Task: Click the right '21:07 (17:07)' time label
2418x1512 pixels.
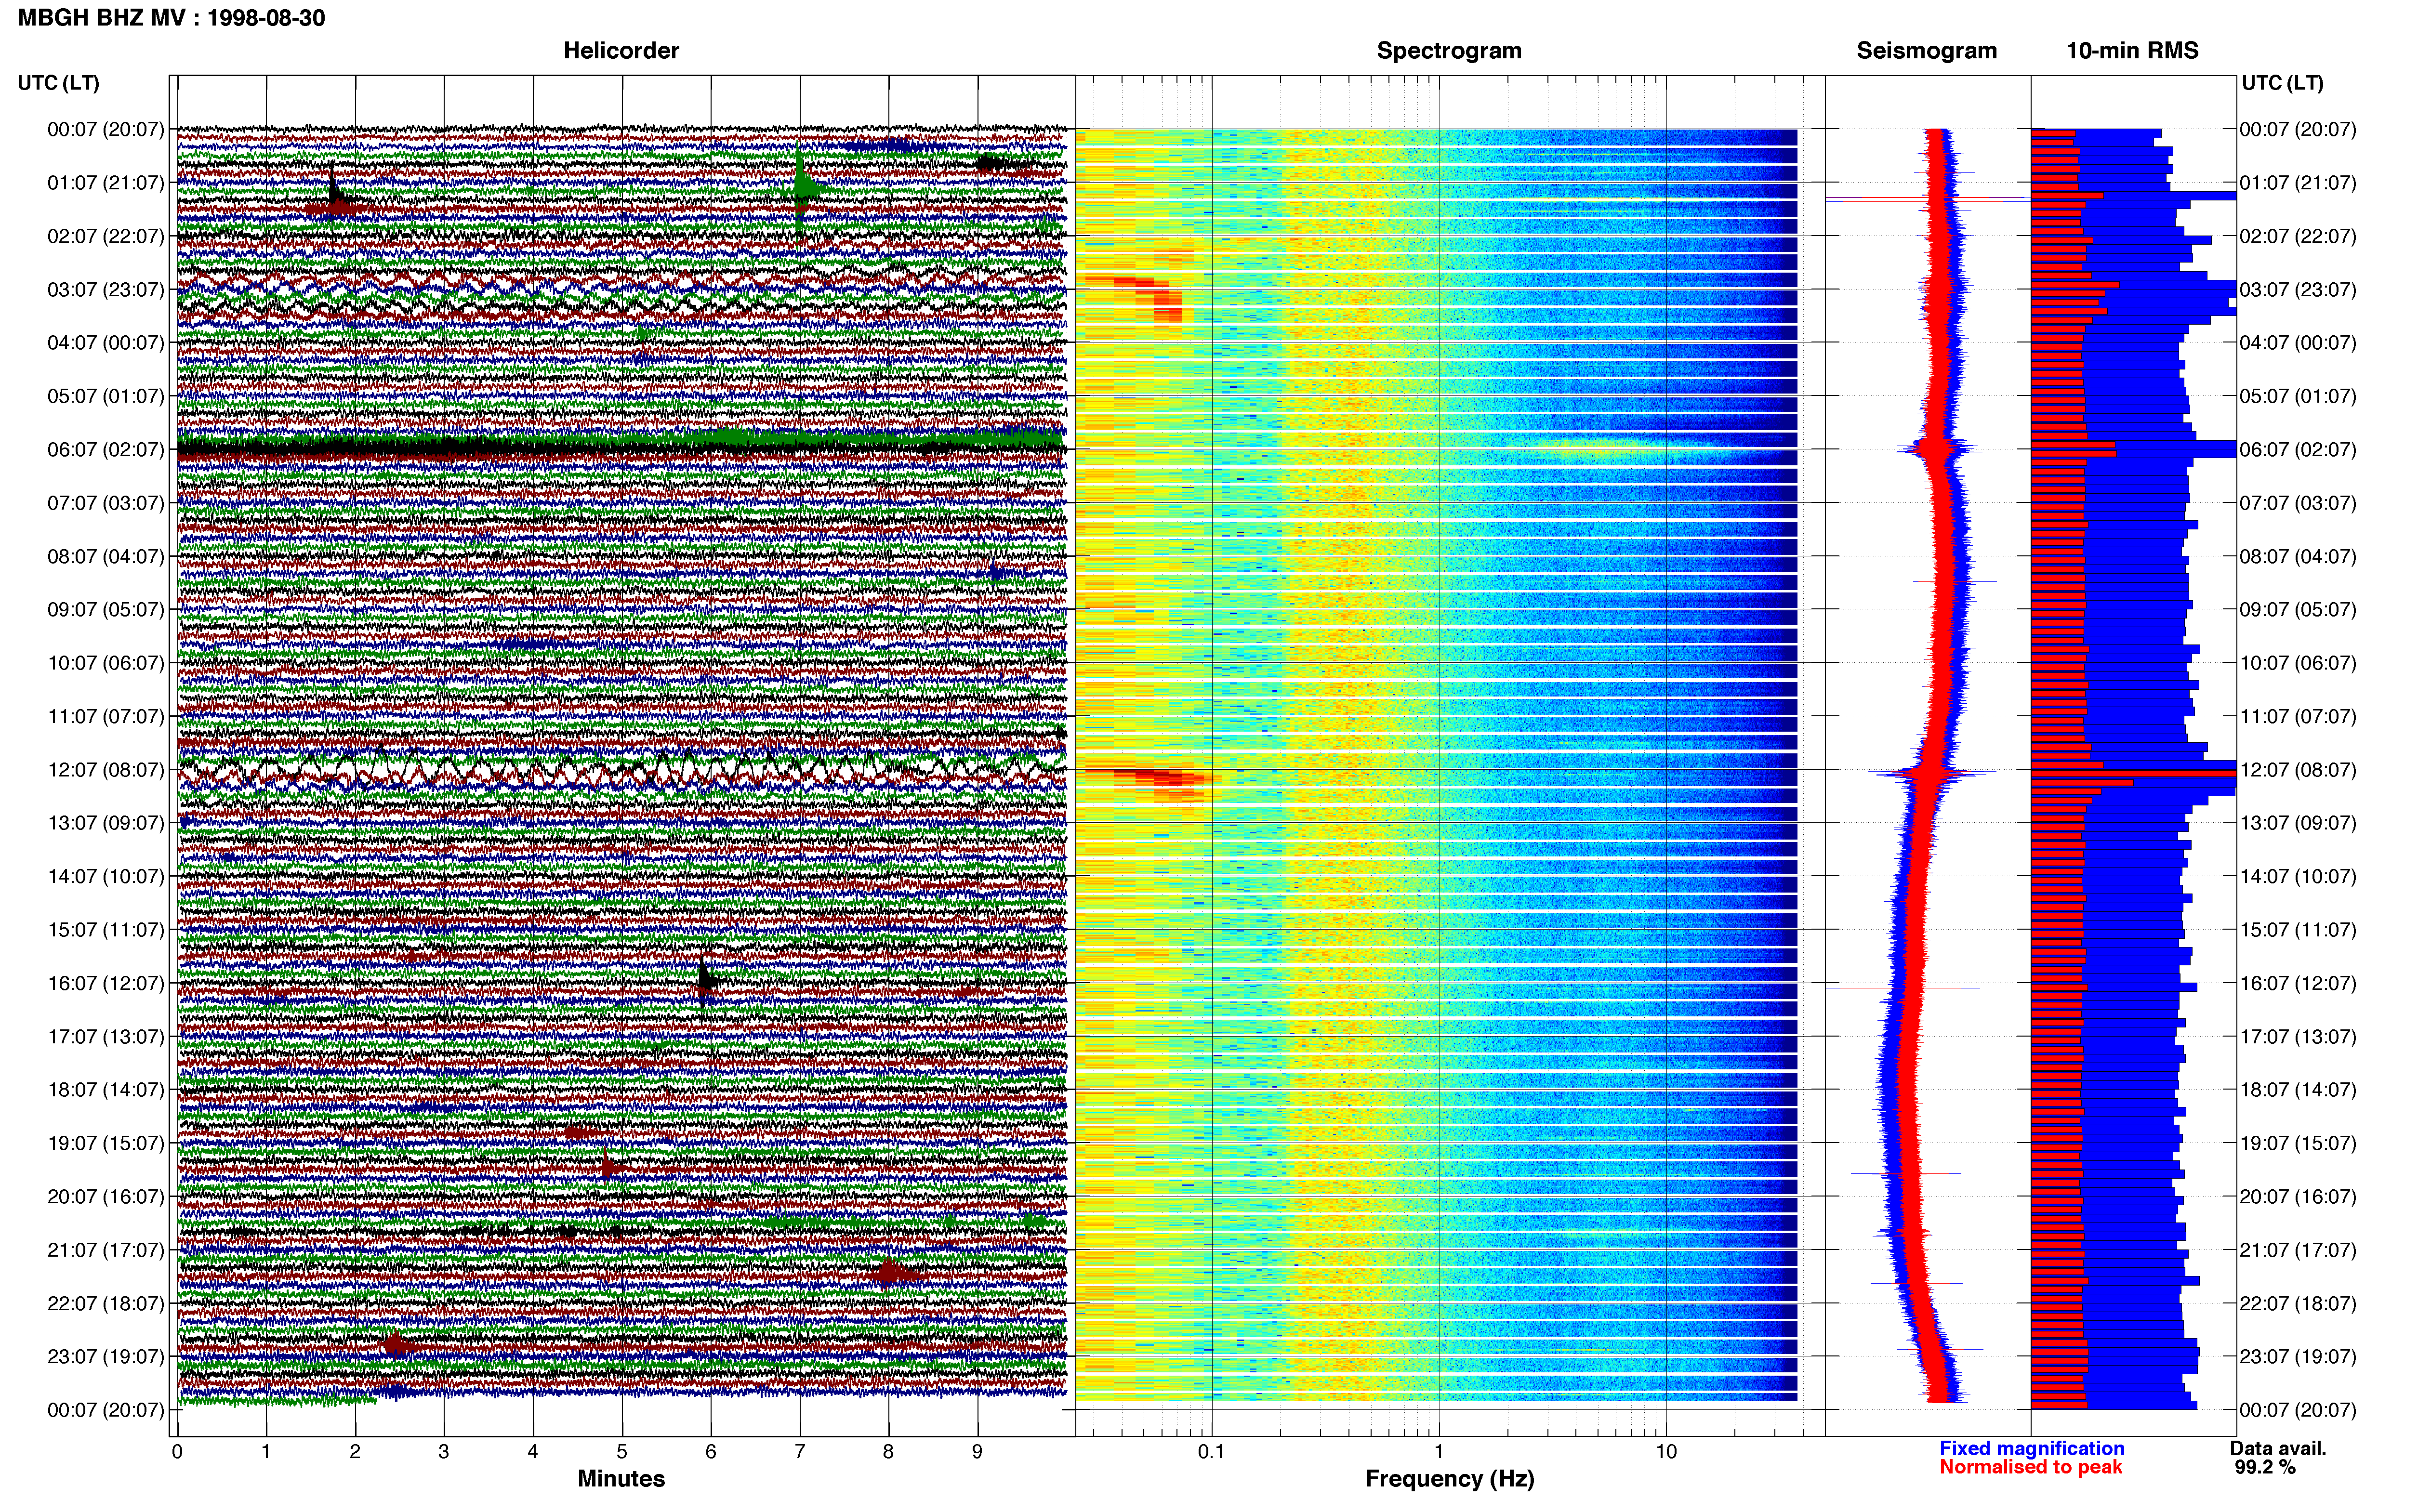Action: coord(2297,1250)
